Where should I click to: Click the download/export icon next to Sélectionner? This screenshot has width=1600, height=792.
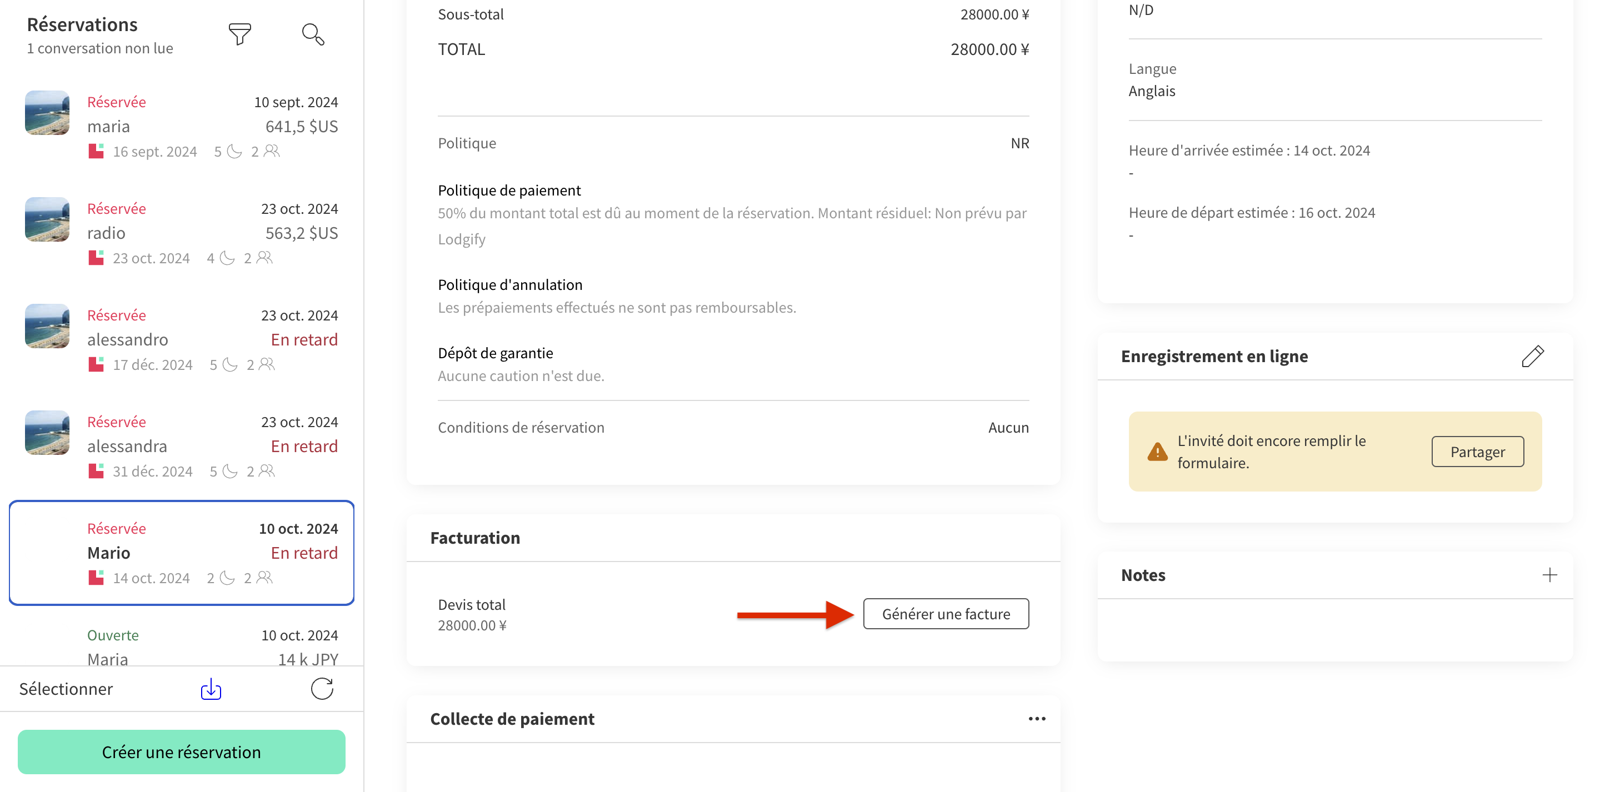point(211,689)
